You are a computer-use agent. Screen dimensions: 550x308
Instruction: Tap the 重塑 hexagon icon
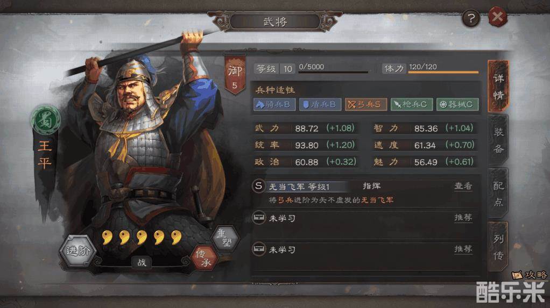point(225,238)
